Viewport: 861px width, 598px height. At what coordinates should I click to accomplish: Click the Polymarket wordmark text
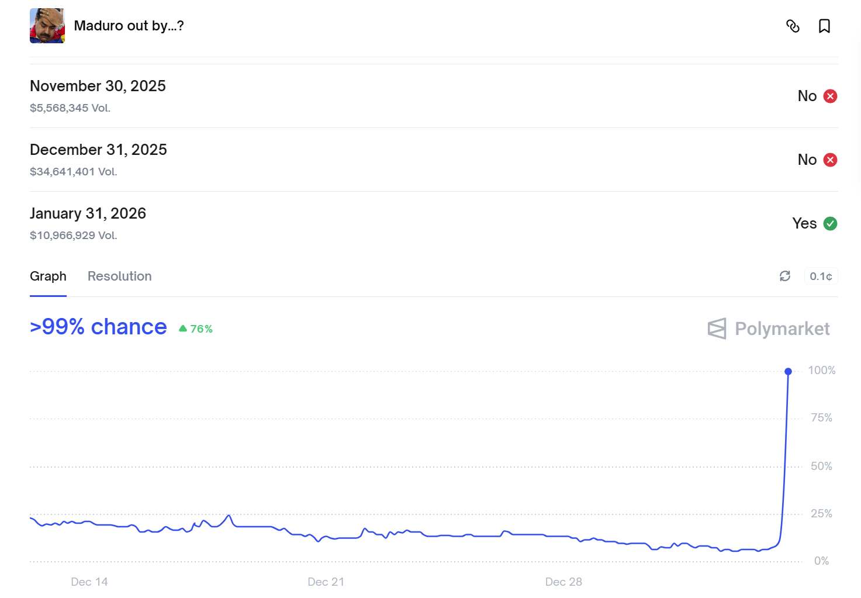pos(782,329)
